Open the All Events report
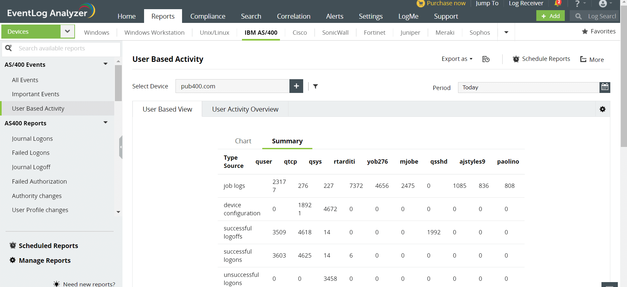This screenshot has height=287, width=627. pos(25,80)
